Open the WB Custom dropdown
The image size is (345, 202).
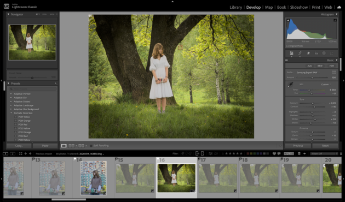click(326, 85)
